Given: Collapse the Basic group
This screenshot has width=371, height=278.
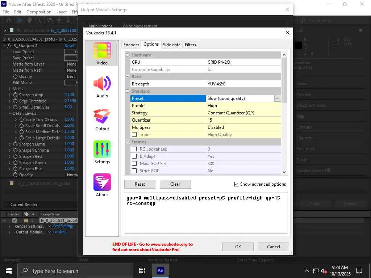Looking at the screenshot, I should click(127, 77).
